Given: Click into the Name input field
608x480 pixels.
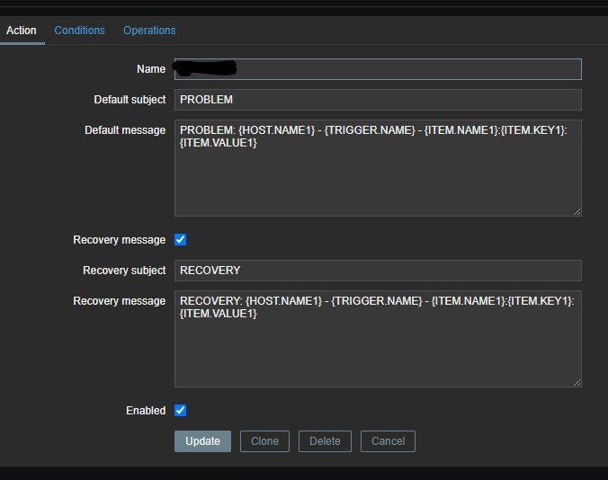Looking at the screenshot, I should [x=378, y=69].
